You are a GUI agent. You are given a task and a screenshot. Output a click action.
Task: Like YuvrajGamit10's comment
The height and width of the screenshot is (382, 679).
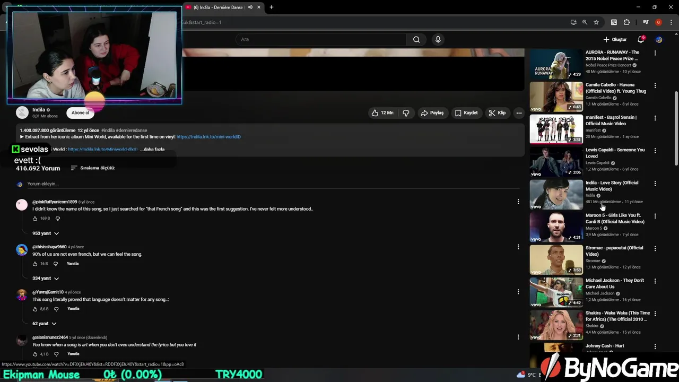pos(36,309)
